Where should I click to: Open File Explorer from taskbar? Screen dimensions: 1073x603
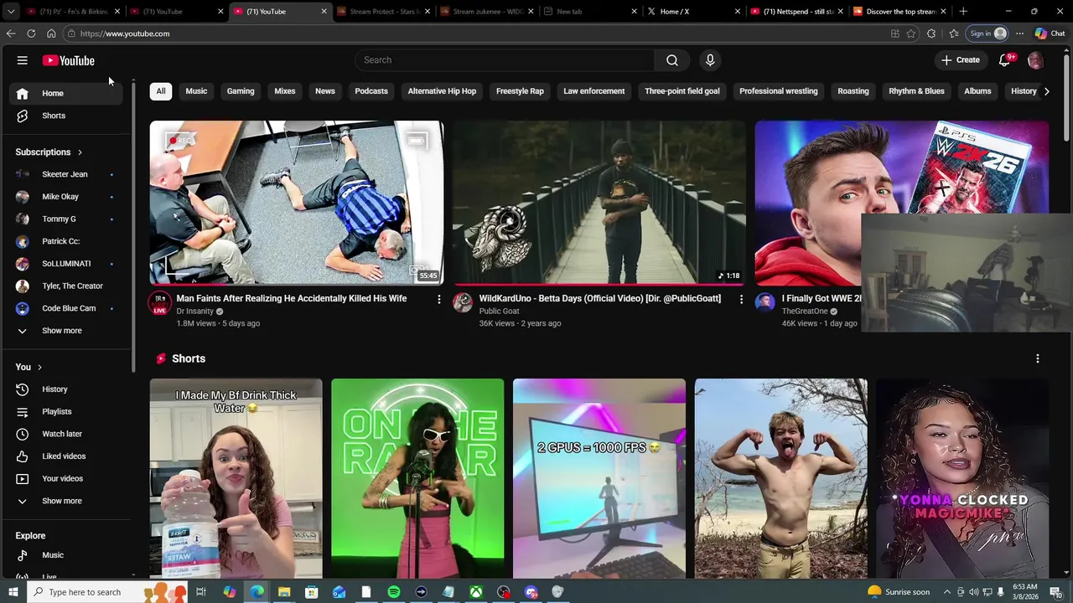[284, 592]
